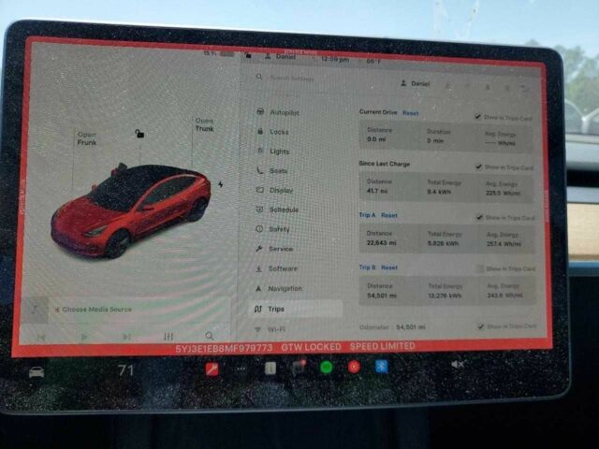Image resolution: width=599 pixels, height=449 pixels.
Task: Toggle Trip A show in trips card
Action: 479,218
